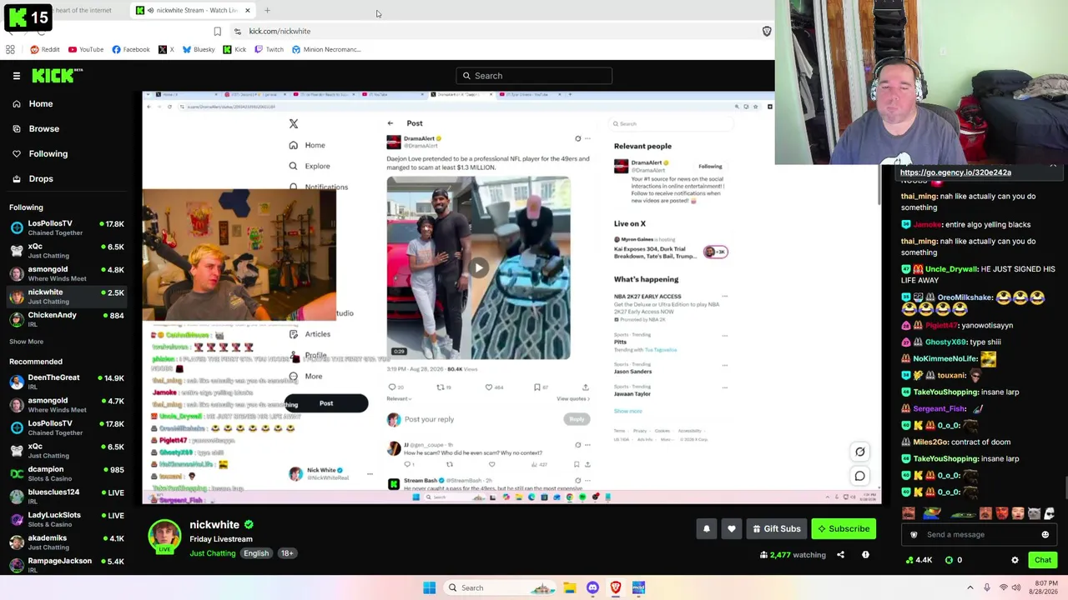This screenshot has height=600, width=1068.
Task: Toggle stream notifications with the bell icon
Action: point(706,528)
